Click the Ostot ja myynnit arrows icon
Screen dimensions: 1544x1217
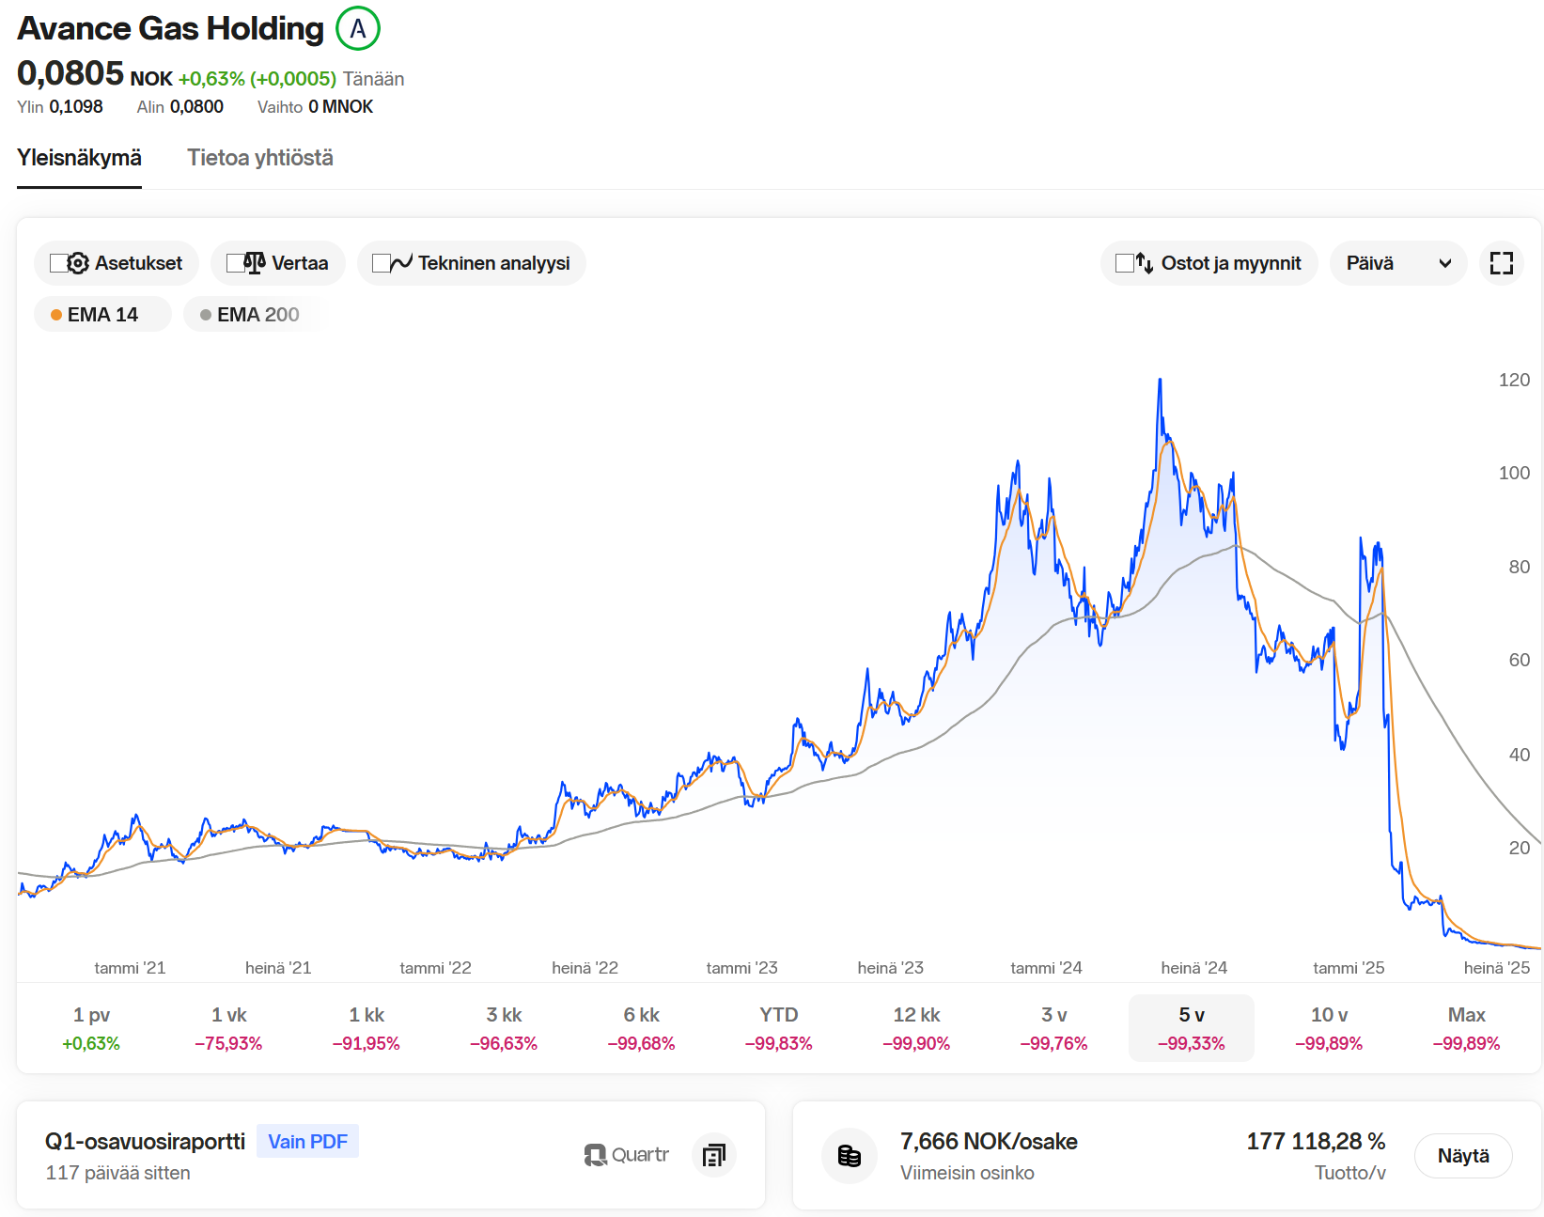click(x=1145, y=263)
